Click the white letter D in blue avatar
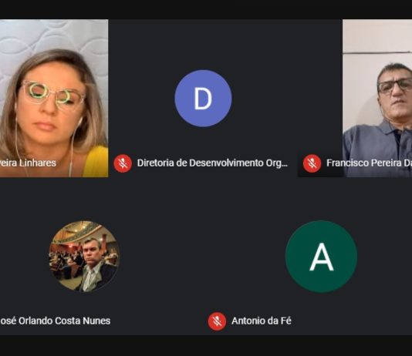Viewport: 412px width, 356px height. click(x=203, y=99)
